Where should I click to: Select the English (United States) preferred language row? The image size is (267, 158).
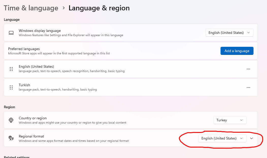click(127, 69)
